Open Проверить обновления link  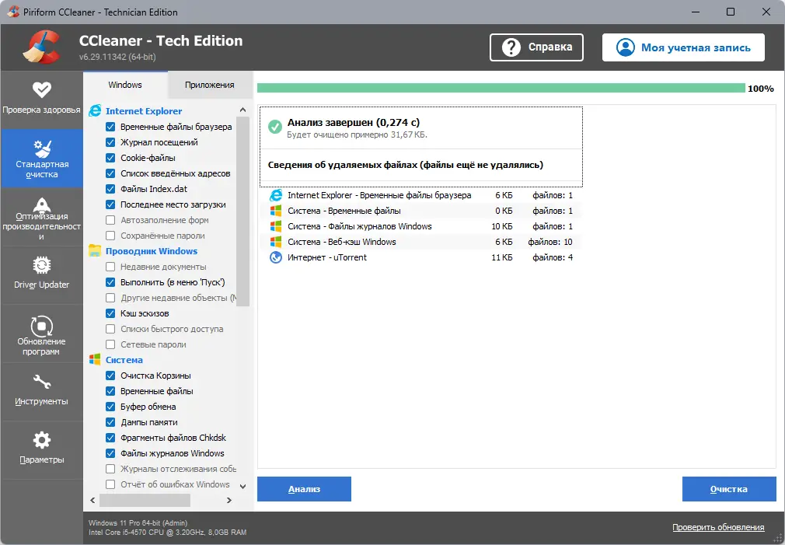718,527
